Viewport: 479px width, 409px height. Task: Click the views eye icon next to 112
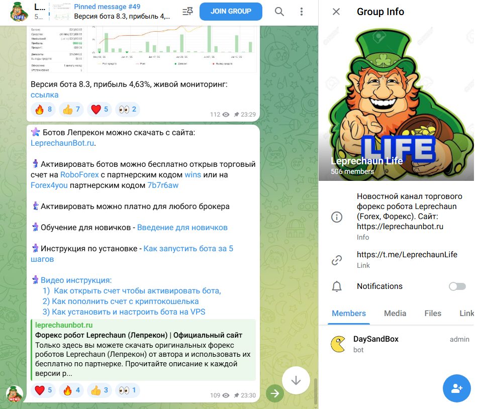click(x=226, y=115)
